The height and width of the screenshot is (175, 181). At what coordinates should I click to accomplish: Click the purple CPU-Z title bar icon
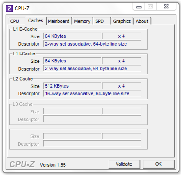click(x=9, y=8)
